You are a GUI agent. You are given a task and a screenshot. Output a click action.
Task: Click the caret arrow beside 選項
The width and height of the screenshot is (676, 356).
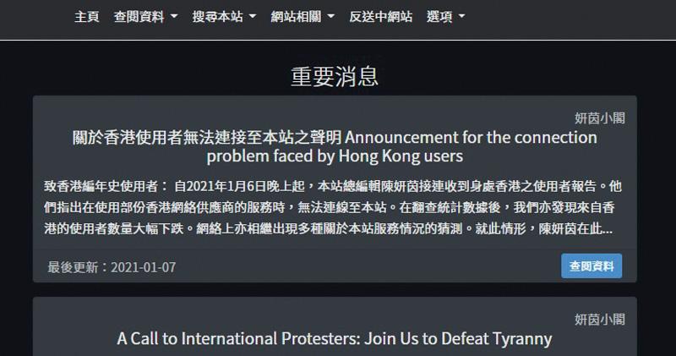click(x=461, y=17)
